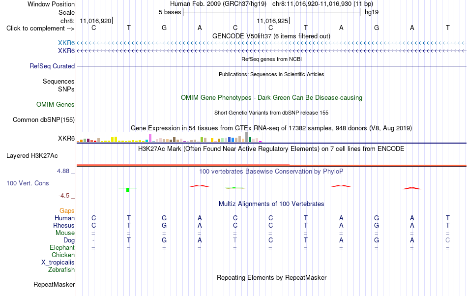The height and width of the screenshot is (296, 467).
Task: Click '100 vertebrates Basewise Conservation by PhyloP' title
Action: tap(271, 171)
